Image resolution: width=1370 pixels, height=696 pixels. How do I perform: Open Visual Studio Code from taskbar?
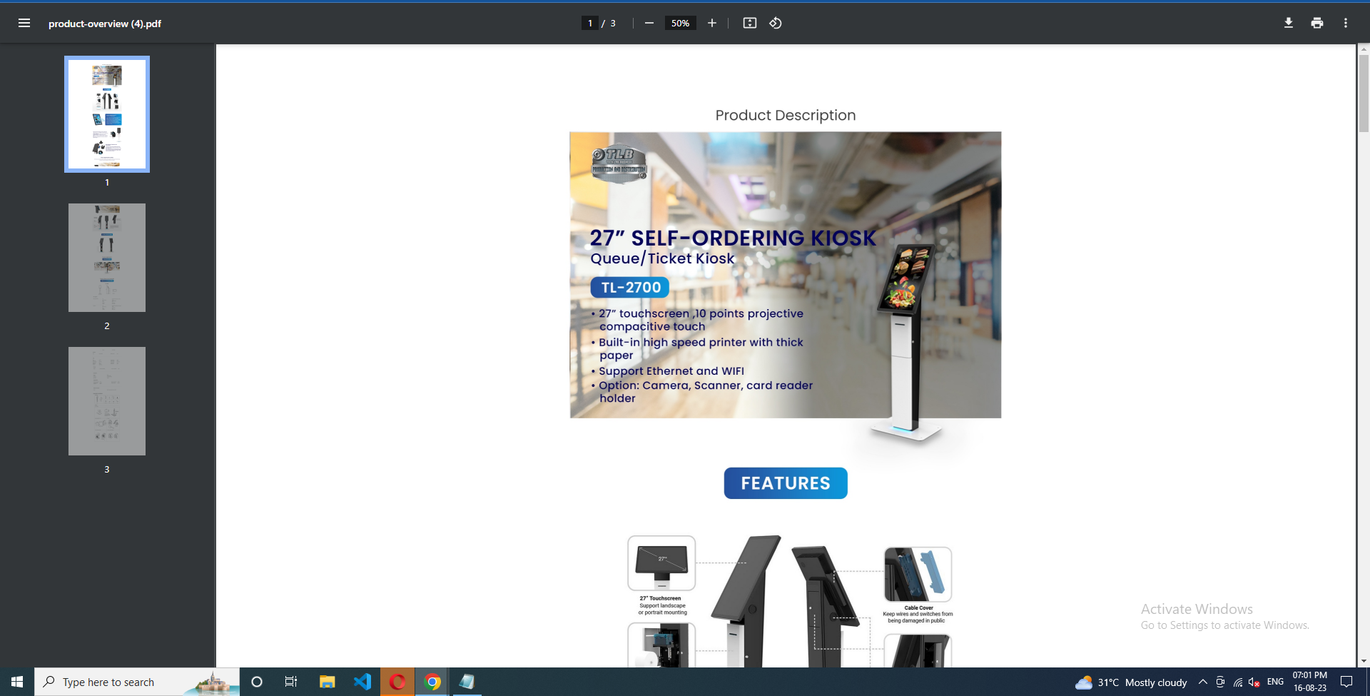click(x=362, y=682)
